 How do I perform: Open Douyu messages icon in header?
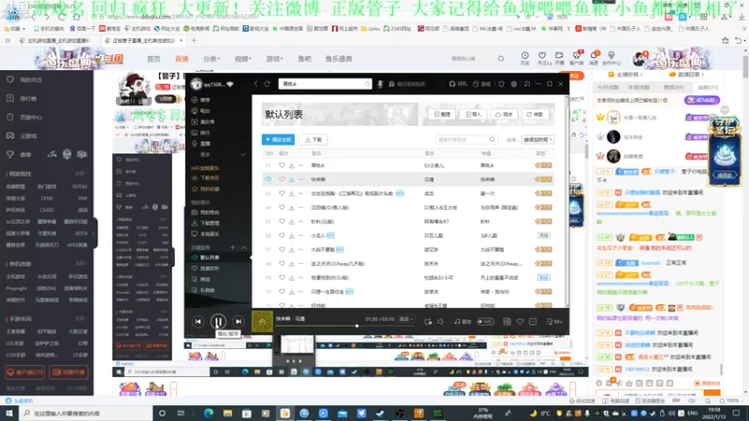point(594,58)
